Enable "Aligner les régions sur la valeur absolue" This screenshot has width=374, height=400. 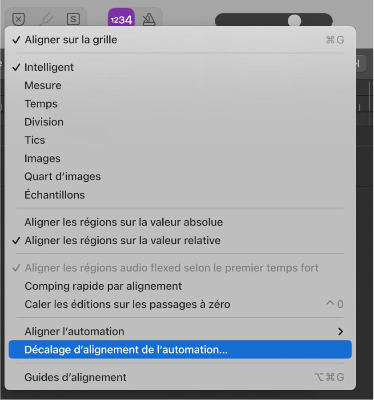click(124, 222)
